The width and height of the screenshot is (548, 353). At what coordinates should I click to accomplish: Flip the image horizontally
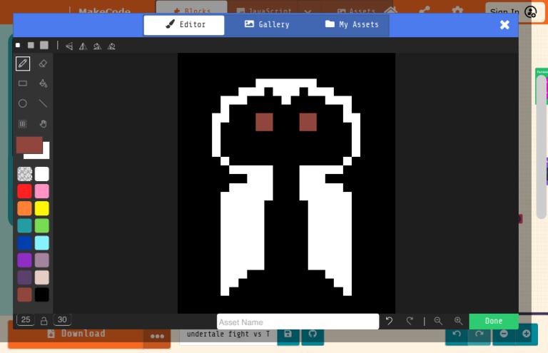click(x=69, y=46)
